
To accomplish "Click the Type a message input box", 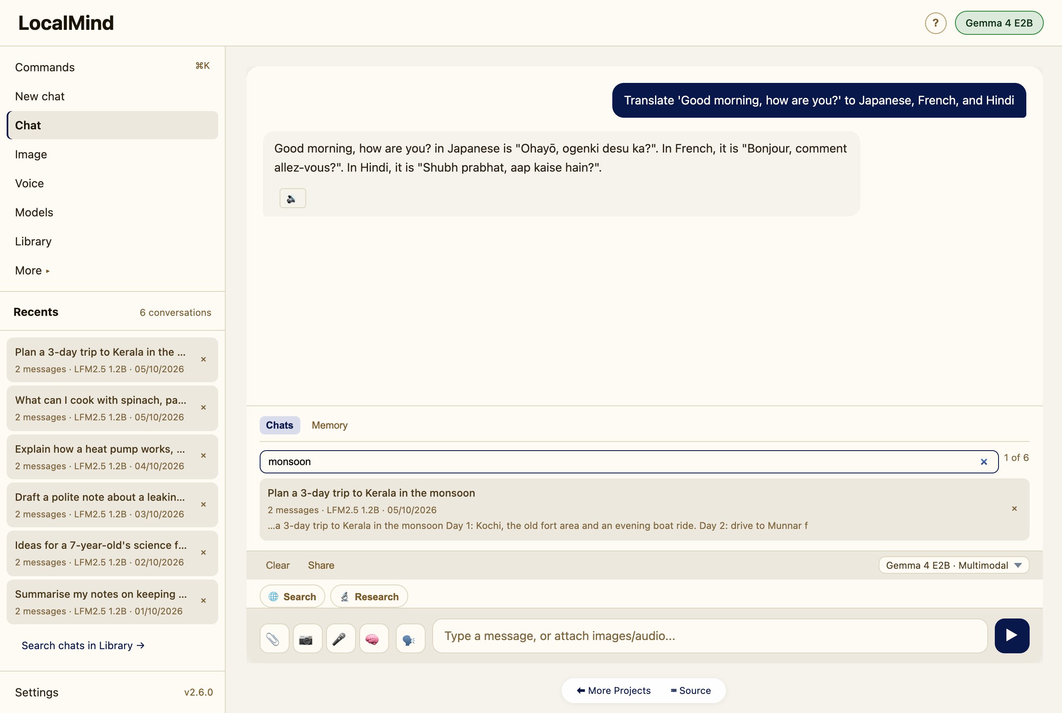I will pyautogui.click(x=710, y=636).
